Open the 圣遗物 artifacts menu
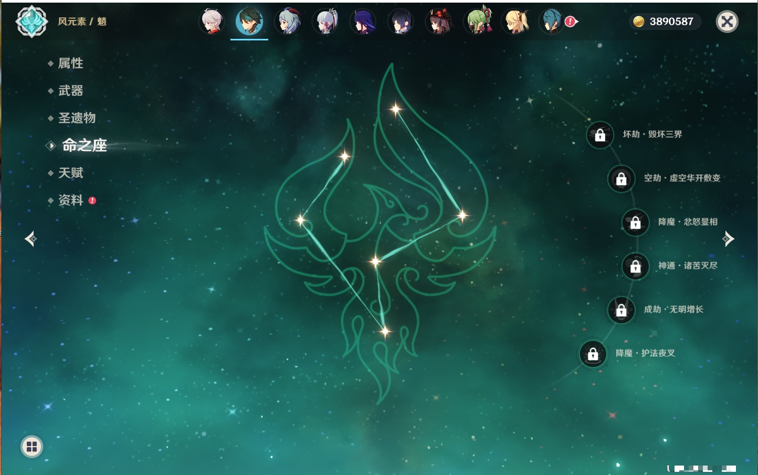The image size is (758, 475). point(77,118)
